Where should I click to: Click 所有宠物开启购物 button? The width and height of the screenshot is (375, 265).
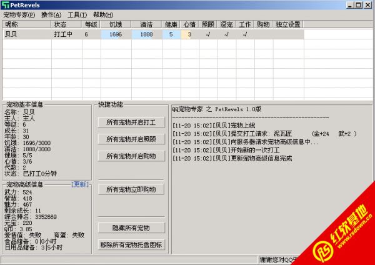[131, 156]
